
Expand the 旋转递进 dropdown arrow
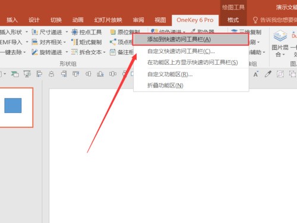click(67, 52)
